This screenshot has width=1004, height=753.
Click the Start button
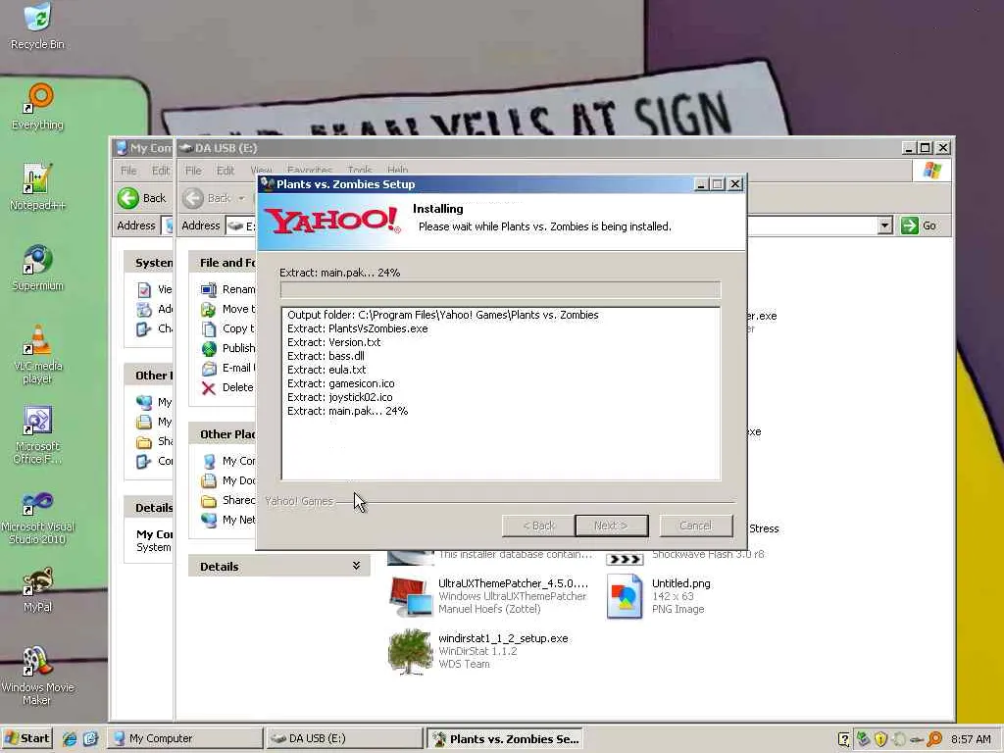point(26,738)
